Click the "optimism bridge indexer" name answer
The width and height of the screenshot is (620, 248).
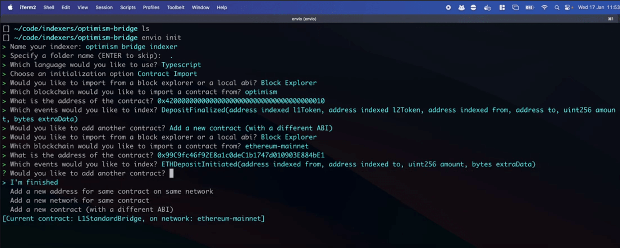(x=131, y=46)
